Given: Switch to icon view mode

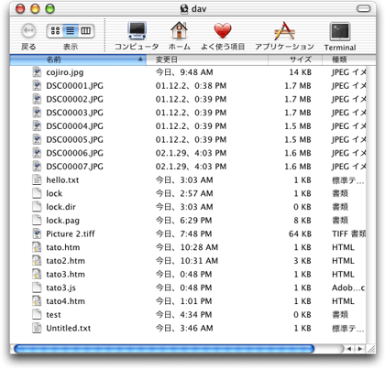Looking at the screenshot, I should [x=55, y=31].
